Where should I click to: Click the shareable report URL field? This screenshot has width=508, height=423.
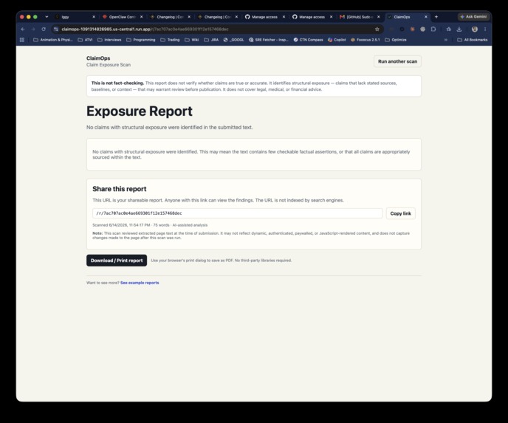[x=238, y=213]
